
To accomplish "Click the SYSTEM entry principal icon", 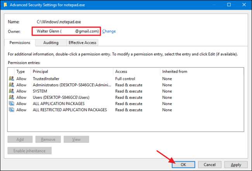I will pos(11,91).
